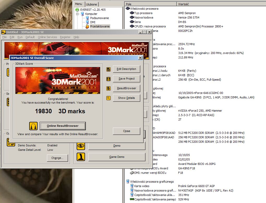Screen dimensions: 266x203
Task: Select DMI in the EVEREST tree
Action: tap(93, 22)
